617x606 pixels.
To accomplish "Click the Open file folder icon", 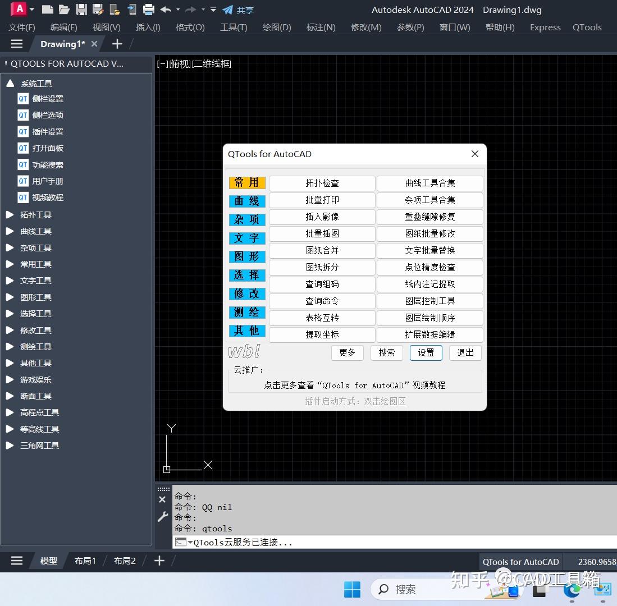I will [x=63, y=10].
